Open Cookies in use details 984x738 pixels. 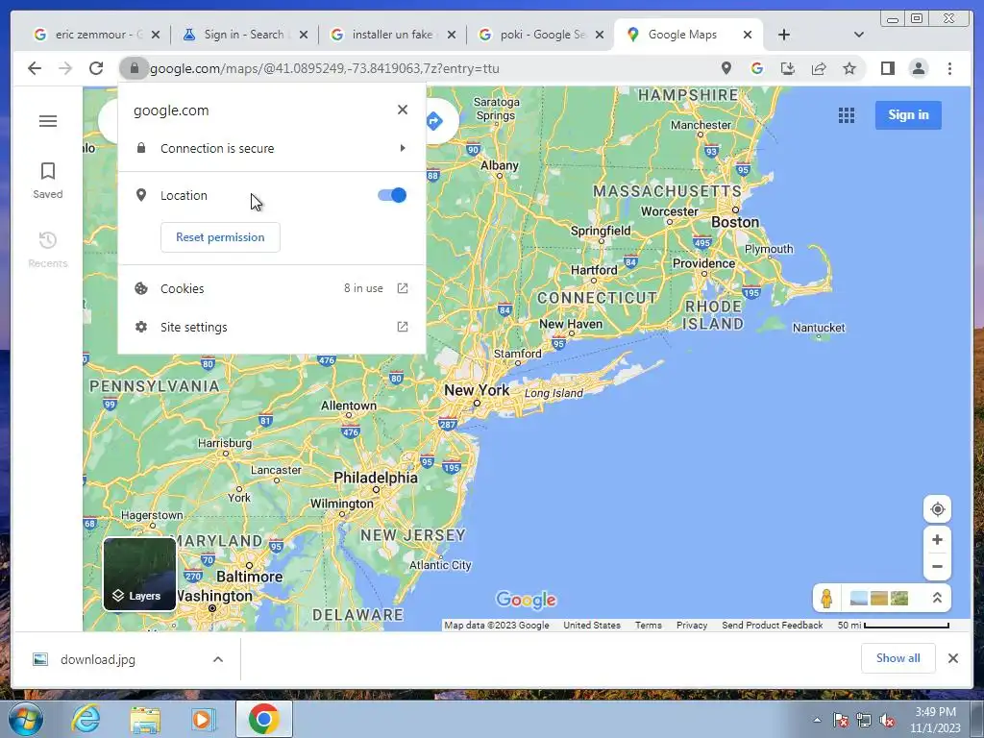click(272, 288)
